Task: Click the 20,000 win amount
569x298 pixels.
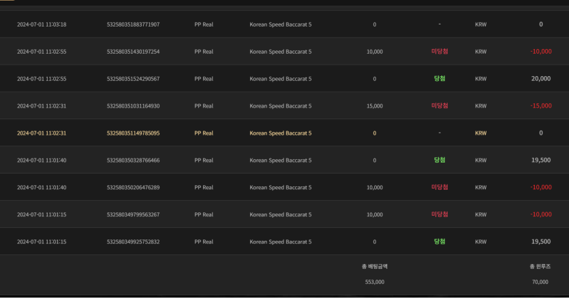Action: [x=540, y=79]
